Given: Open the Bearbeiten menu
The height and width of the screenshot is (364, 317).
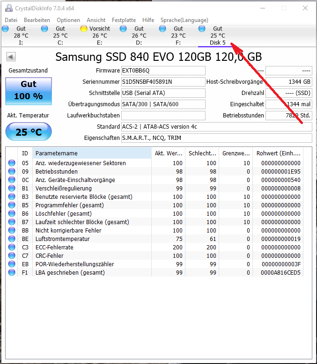Looking at the screenshot, I should point(37,20).
